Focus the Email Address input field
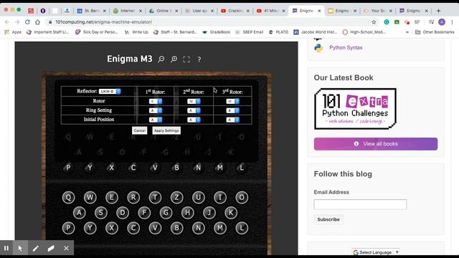This screenshot has height=258, width=459. [360, 204]
